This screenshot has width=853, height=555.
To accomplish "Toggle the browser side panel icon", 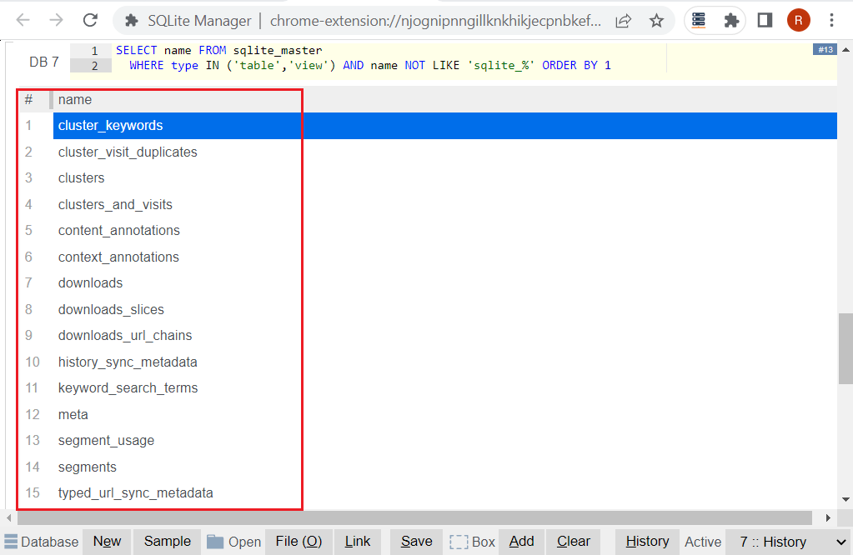I will (765, 20).
